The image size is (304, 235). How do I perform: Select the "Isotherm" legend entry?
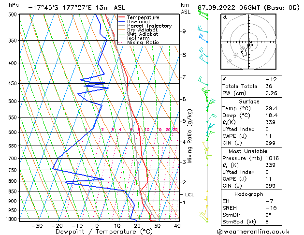[x=138, y=38]
